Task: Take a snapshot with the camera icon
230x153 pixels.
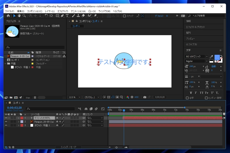Action: tap(145, 97)
